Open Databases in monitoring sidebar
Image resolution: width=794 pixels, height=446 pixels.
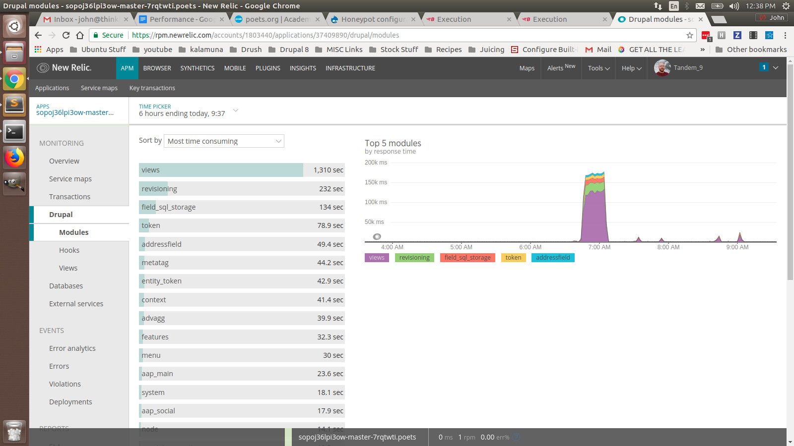point(66,286)
